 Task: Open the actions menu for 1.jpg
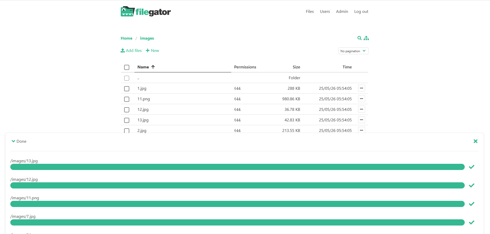tap(361, 88)
